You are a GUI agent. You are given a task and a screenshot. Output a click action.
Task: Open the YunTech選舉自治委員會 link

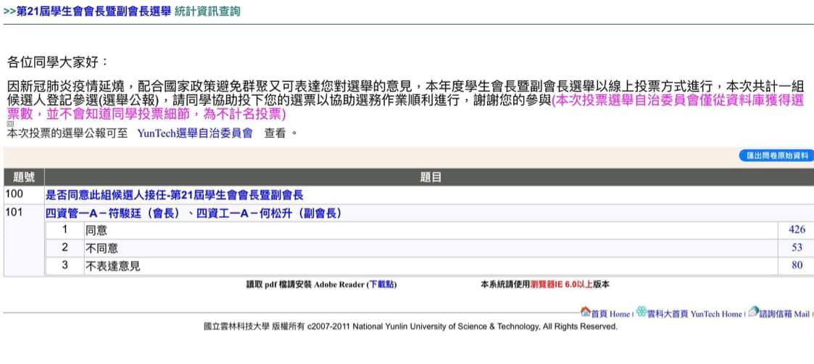[194, 133]
